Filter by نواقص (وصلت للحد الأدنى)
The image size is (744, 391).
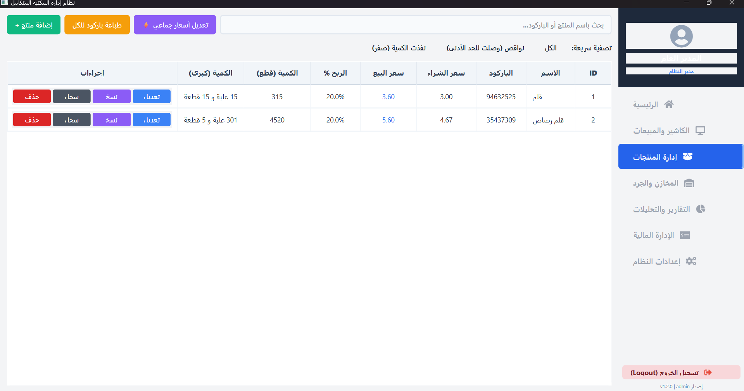click(485, 48)
